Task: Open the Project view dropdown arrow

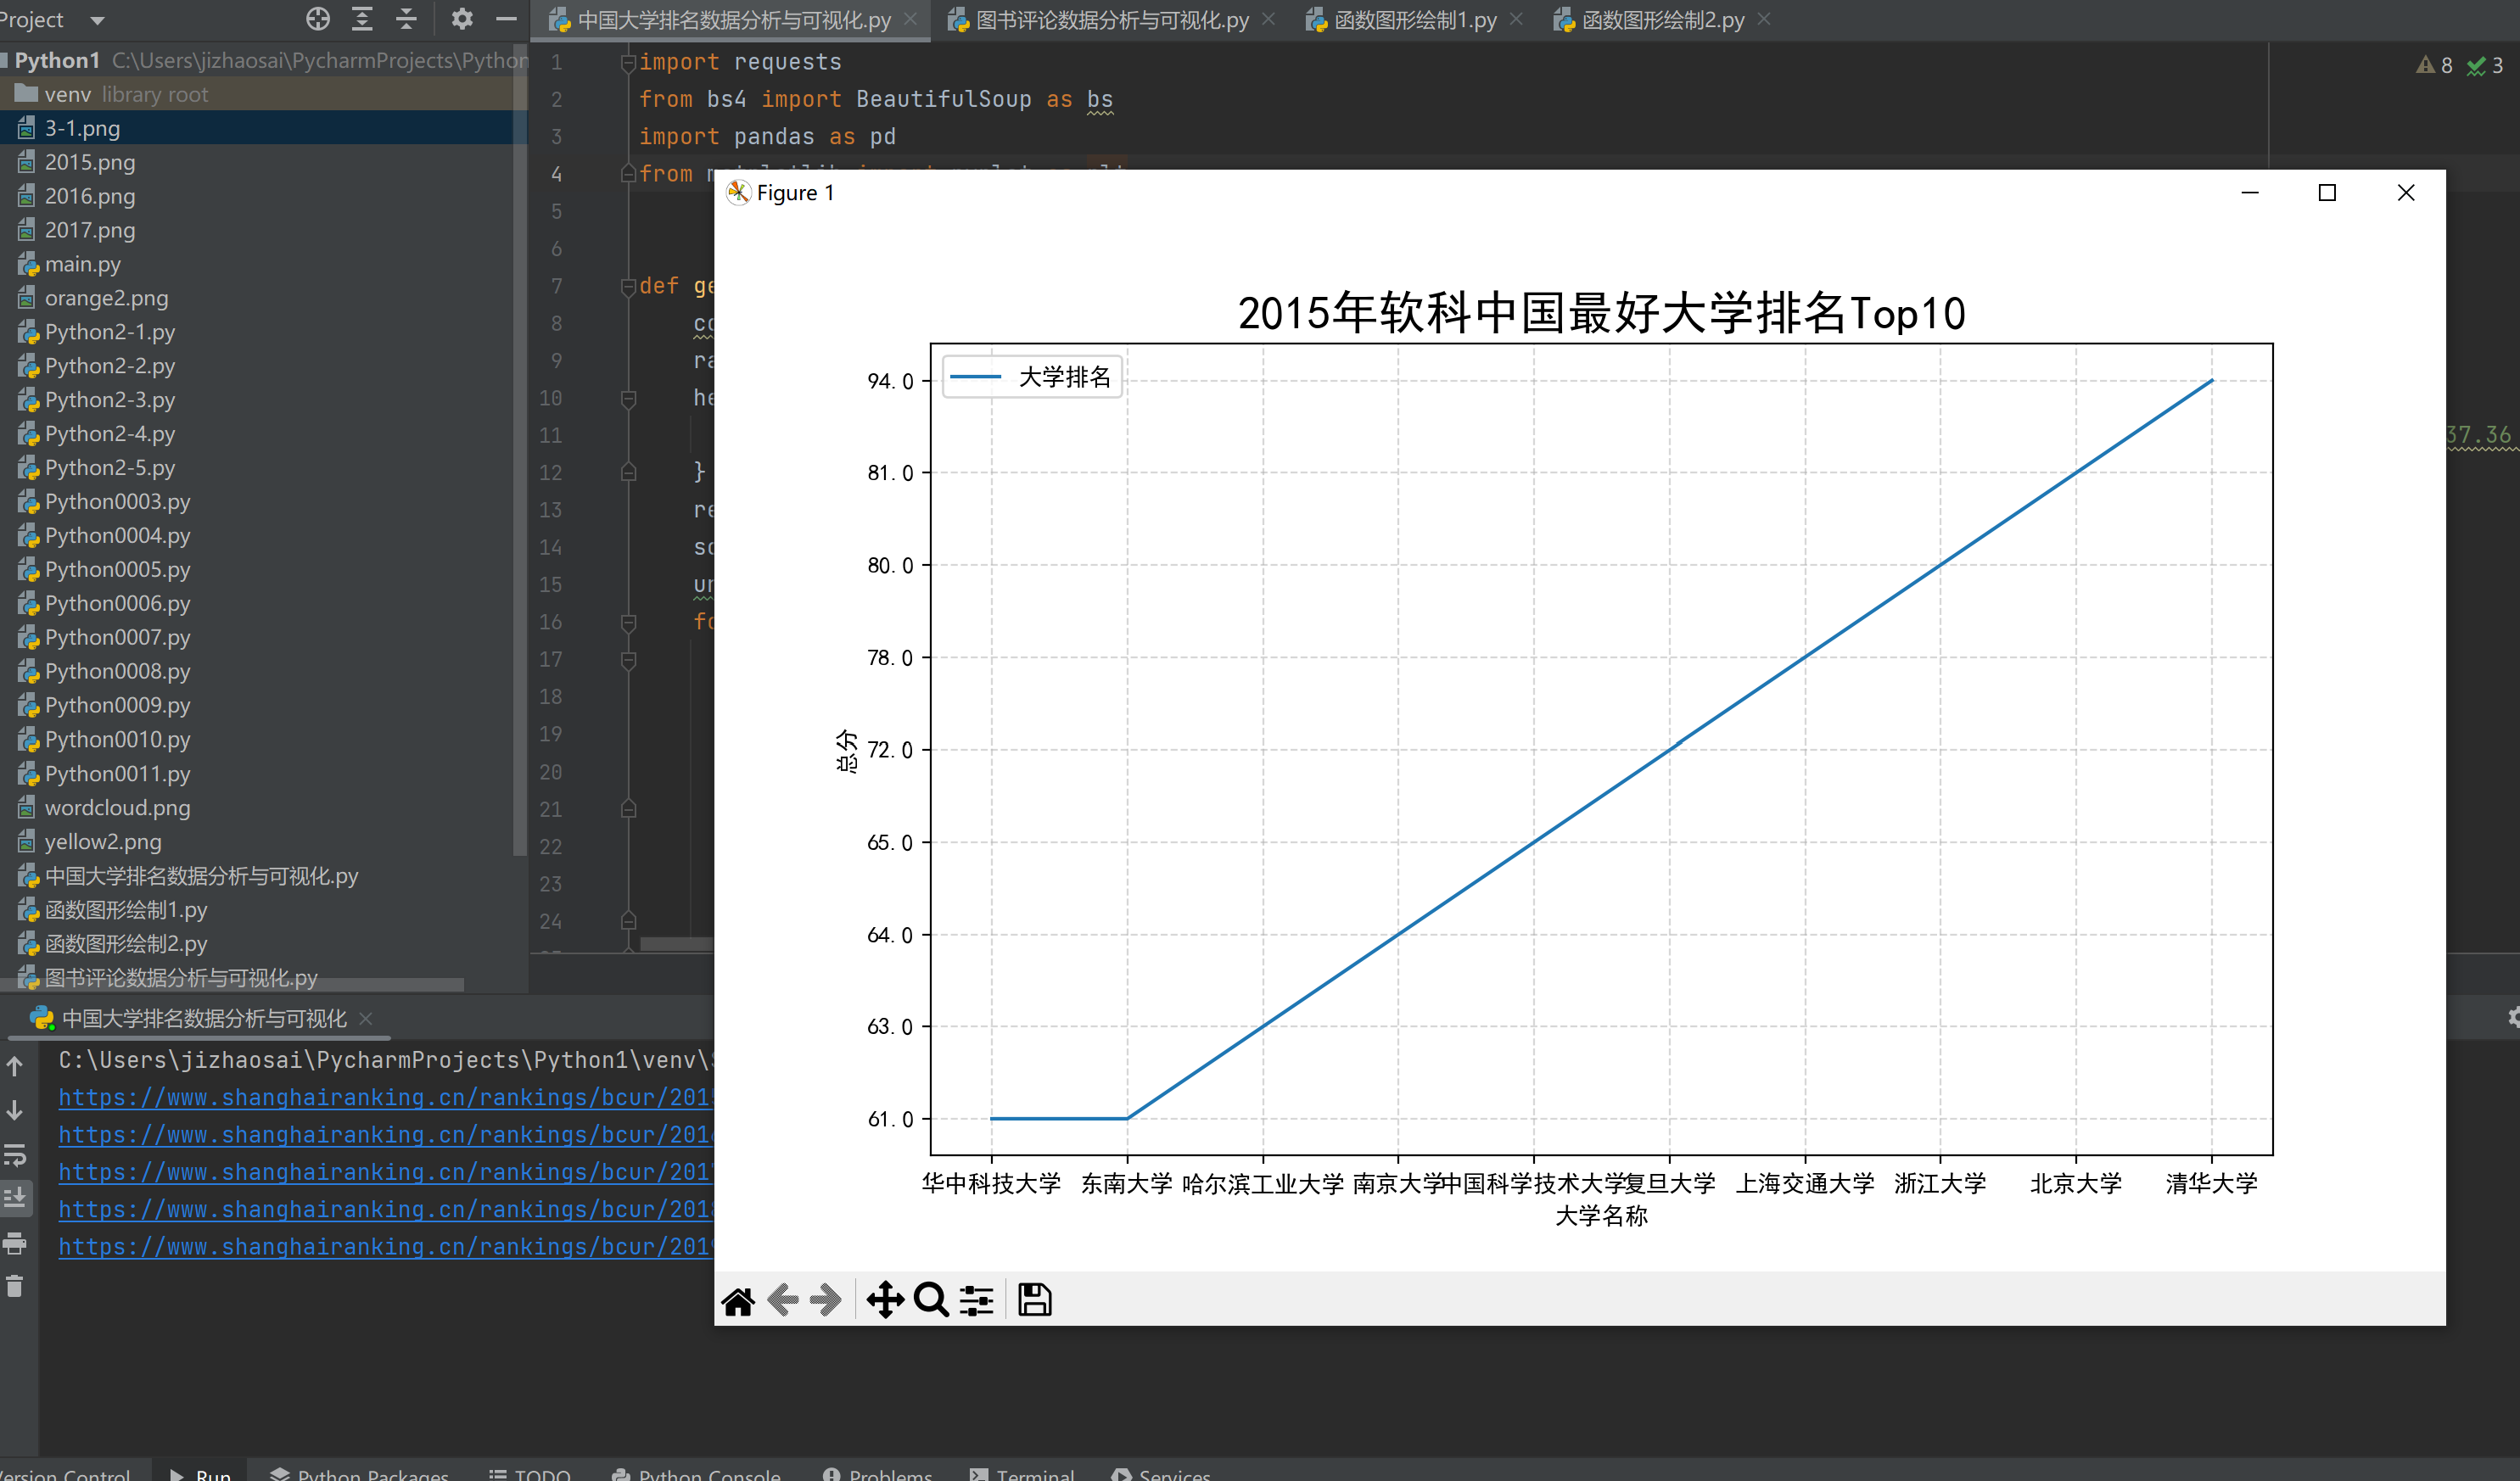Action: click(x=97, y=20)
